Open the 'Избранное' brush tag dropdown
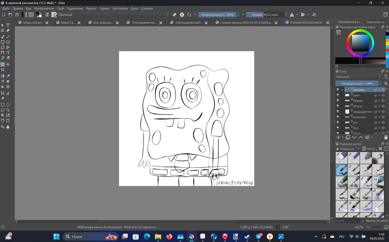 [x=348, y=149]
